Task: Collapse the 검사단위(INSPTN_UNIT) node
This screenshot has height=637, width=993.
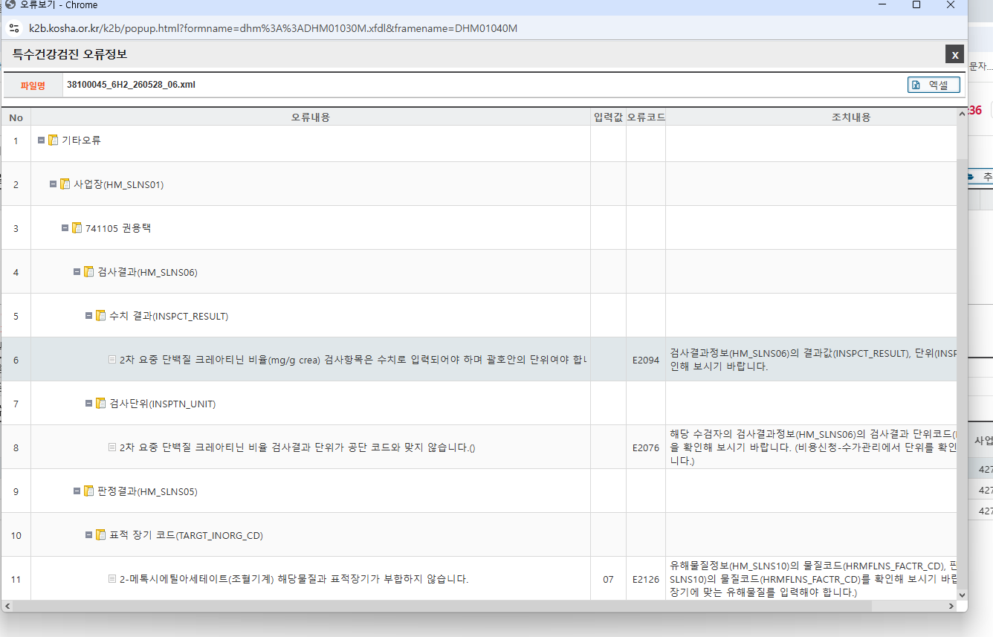Action: click(x=89, y=403)
